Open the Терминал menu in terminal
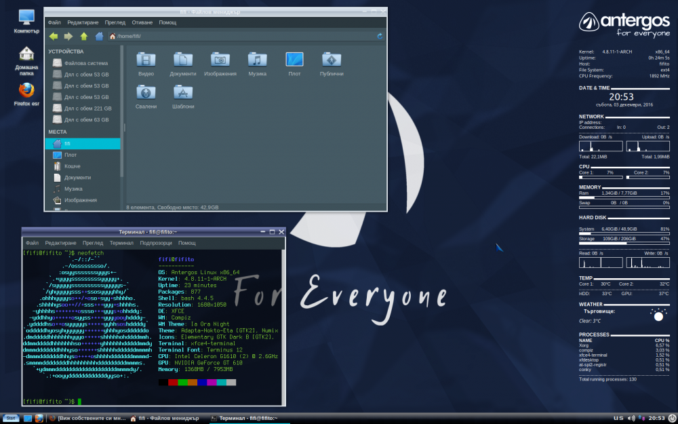The width and height of the screenshot is (678, 424). tap(121, 243)
